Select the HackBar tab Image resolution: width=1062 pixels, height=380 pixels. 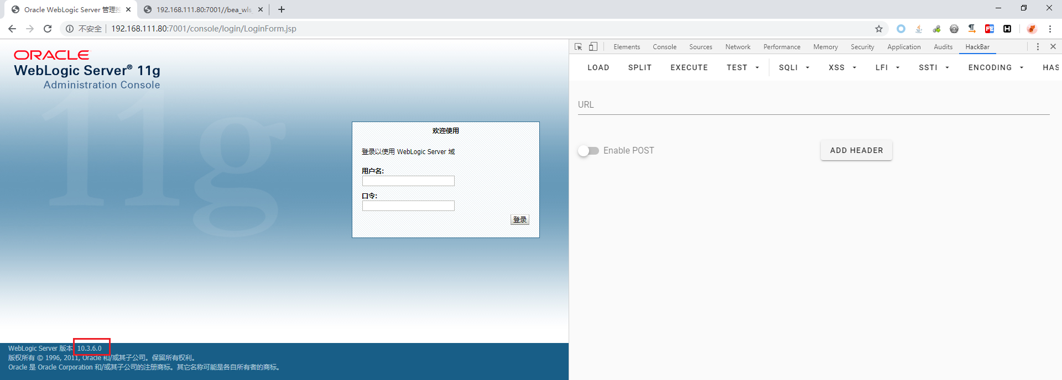pos(977,47)
